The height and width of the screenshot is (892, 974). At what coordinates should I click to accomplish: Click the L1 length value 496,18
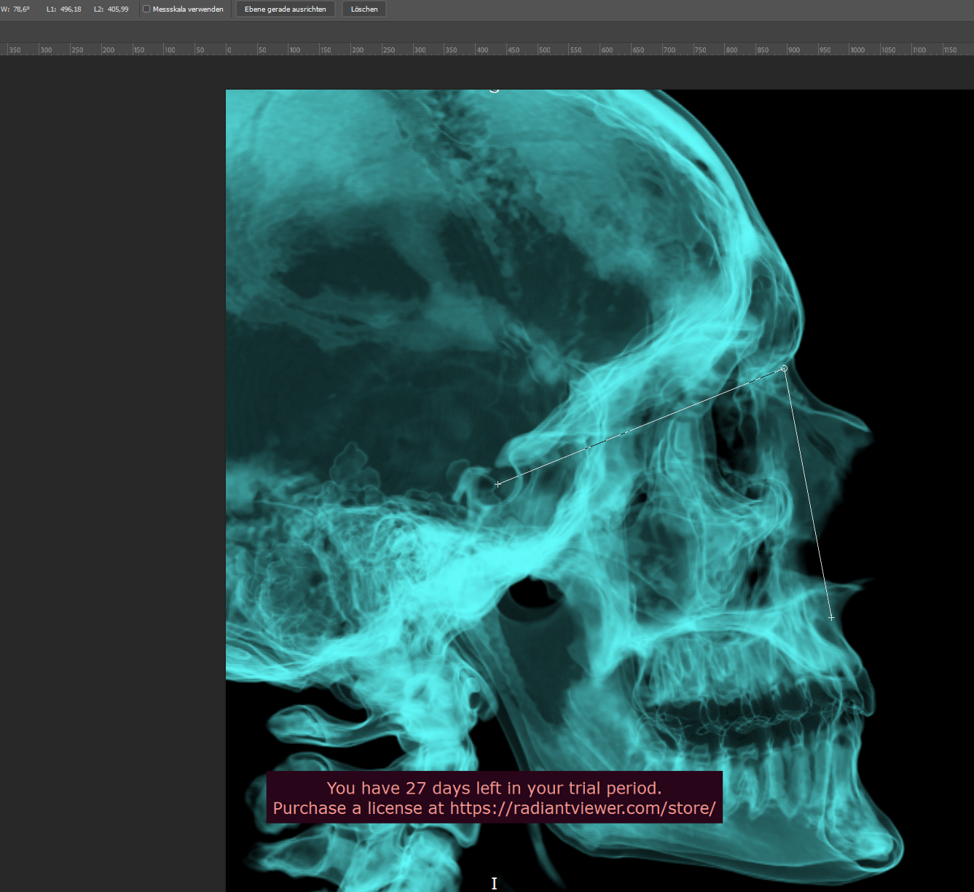(71, 9)
